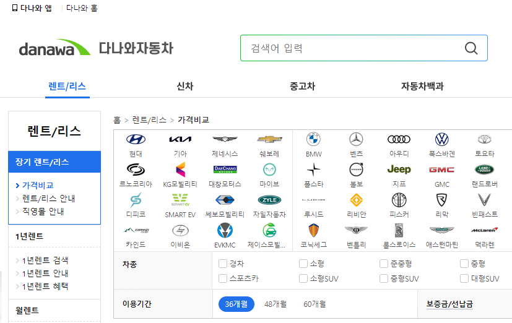The height and width of the screenshot is (323, 512).
Task: Select the KG Mobility (KG모빌리티) logo
Action: click(180, 170)
